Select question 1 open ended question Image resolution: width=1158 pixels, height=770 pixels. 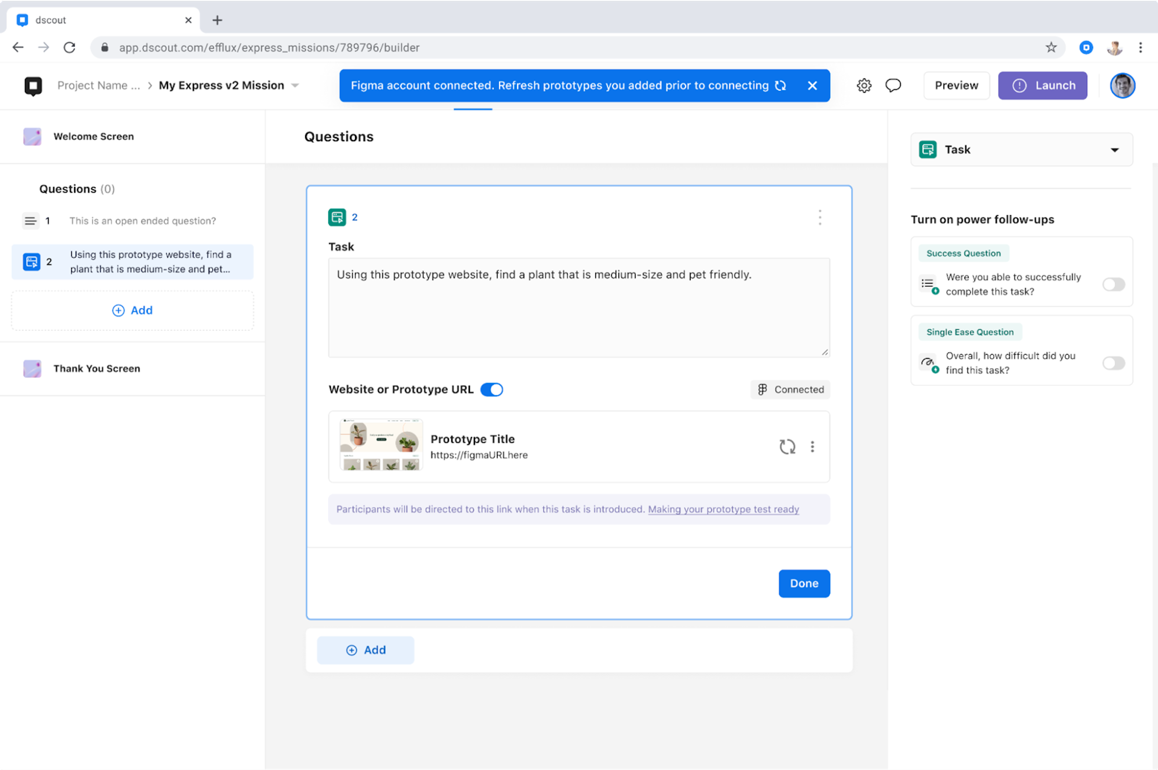click(x=133, y=221)
